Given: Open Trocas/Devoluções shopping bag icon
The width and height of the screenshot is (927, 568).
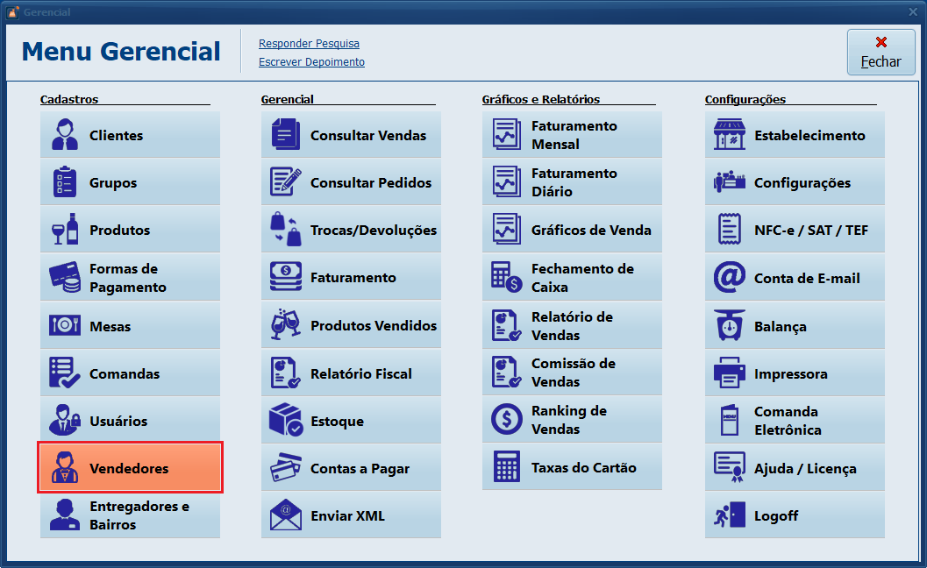Looking at the screenshot, I should pyautogui.click(x=285, y=230).
